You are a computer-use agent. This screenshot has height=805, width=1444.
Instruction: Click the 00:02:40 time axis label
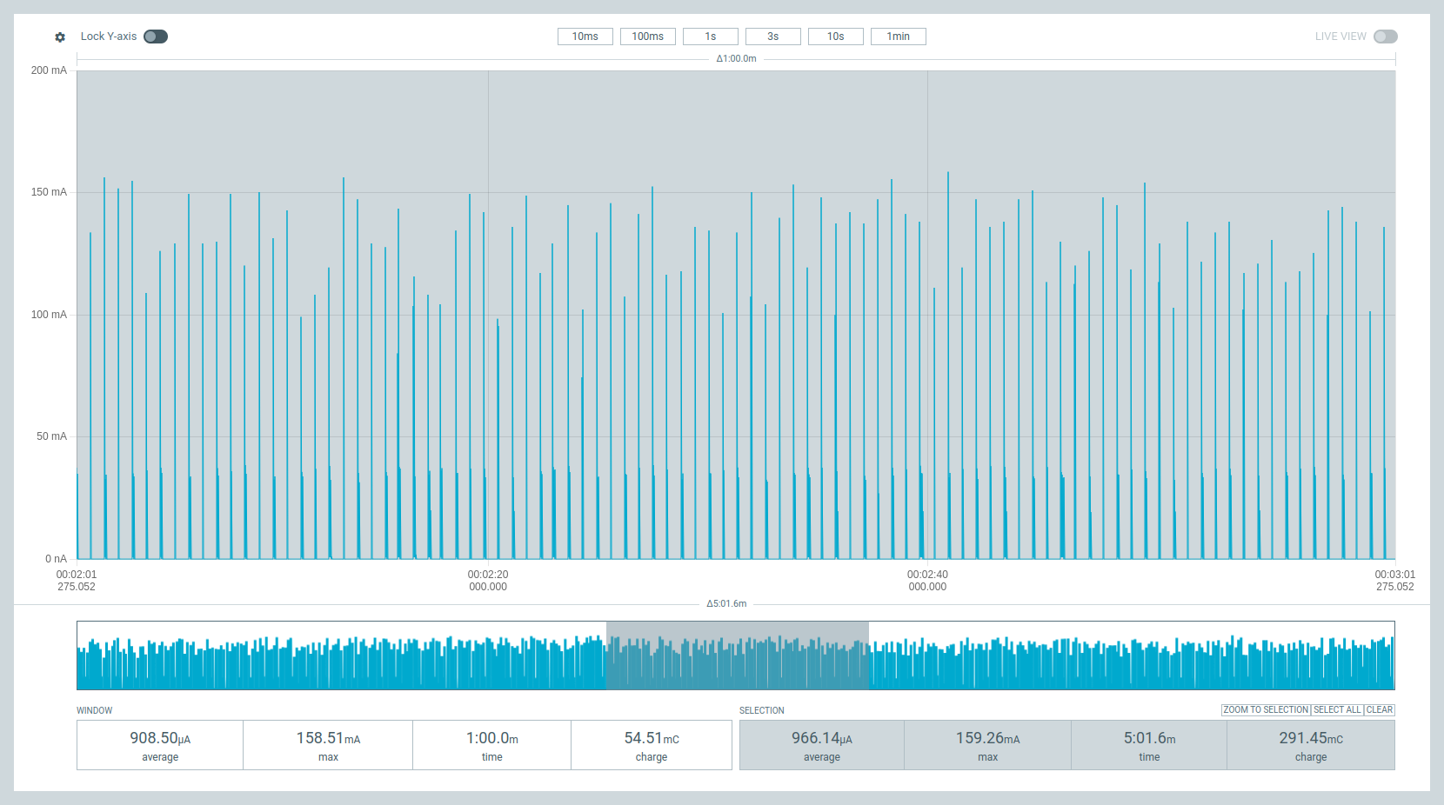(927, 581)
